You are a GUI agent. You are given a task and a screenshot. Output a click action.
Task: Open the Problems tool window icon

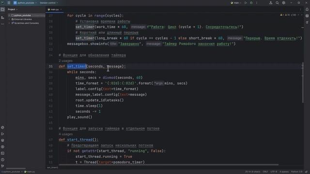pos(2,159)
